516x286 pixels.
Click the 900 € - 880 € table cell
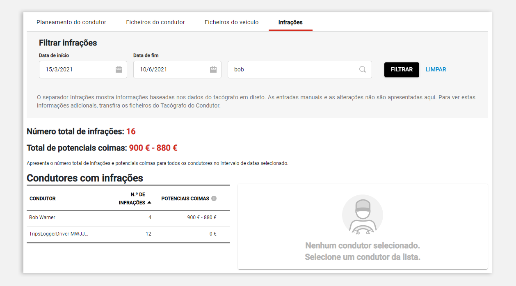tap(202, 217)
